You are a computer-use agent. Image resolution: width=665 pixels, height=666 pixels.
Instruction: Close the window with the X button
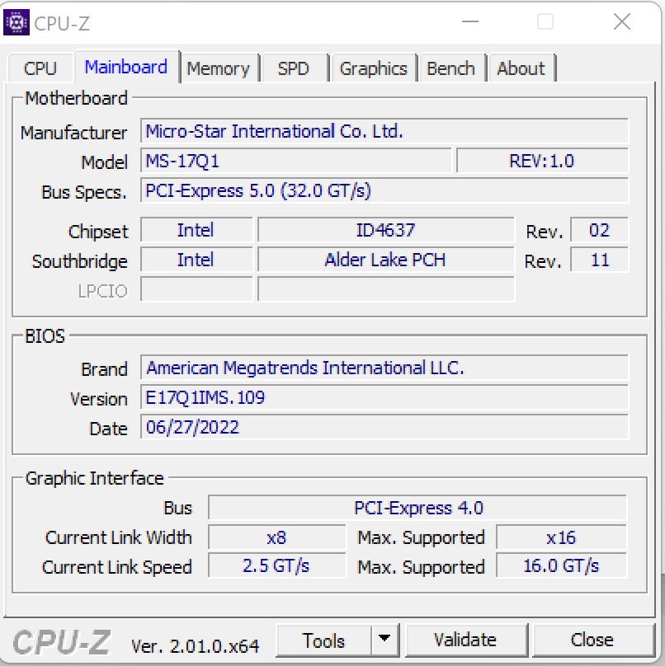coord(621,21)
